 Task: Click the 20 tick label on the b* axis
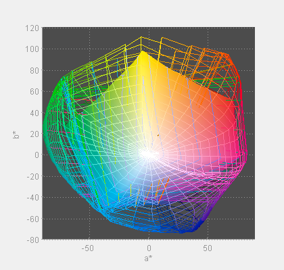point(34,134)
